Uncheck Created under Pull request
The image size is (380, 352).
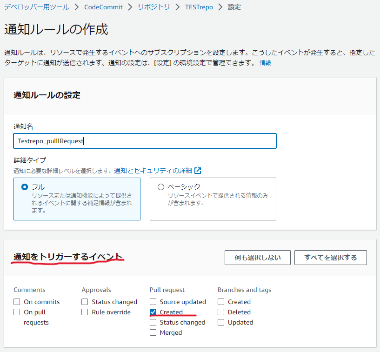[x=153, y=312]
